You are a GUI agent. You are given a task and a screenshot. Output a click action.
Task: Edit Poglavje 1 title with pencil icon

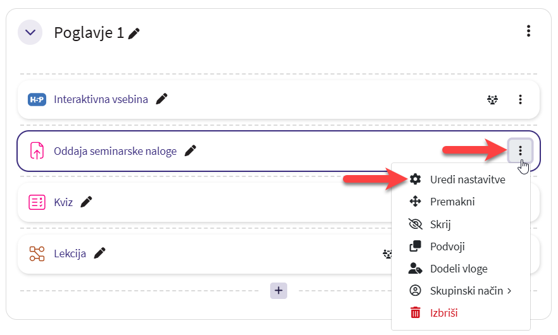[133, 33]
